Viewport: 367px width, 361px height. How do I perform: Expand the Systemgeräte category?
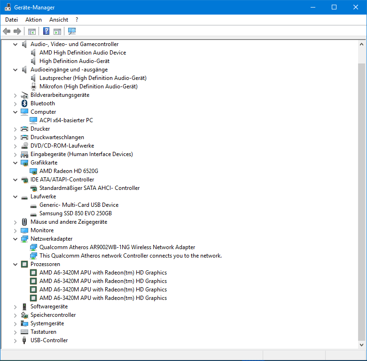(15, 324)
